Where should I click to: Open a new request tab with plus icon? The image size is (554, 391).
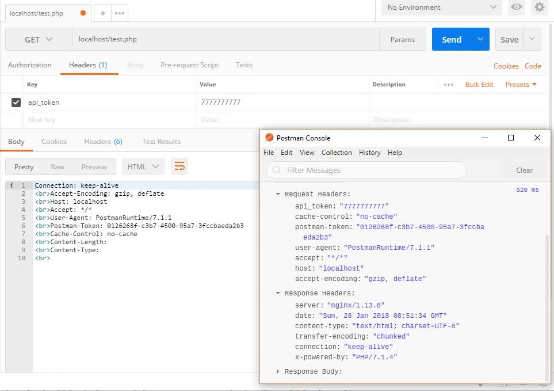point(103,13)
